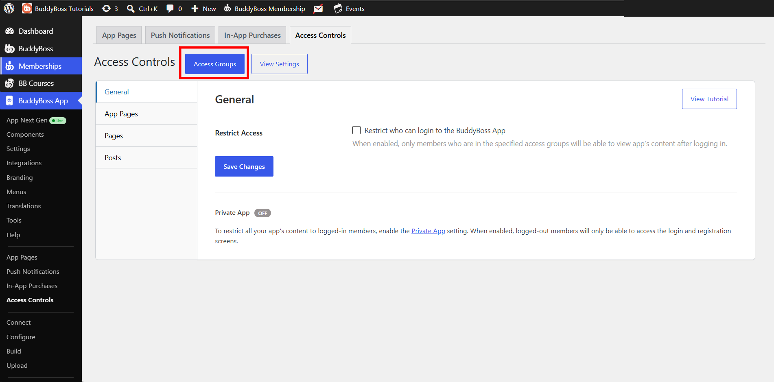
Task: Select Posts in the settings side list
Action: coord(146,158)
